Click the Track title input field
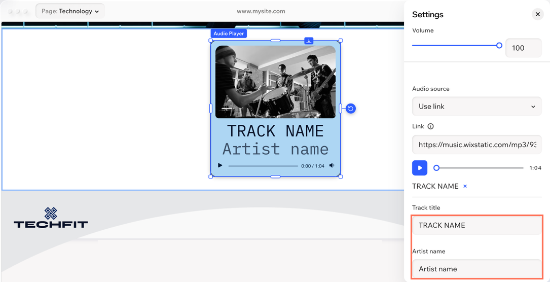This screenshot has height=282, width=550. [x=476, y=225]
